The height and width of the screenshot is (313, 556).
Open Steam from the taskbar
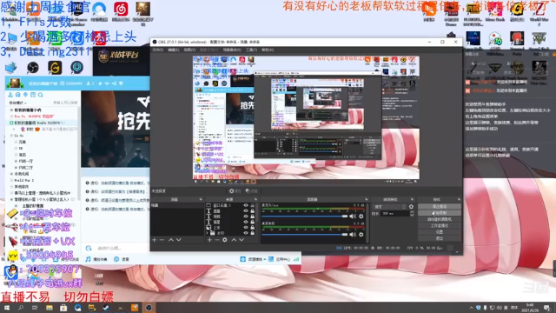click(106, 307)
